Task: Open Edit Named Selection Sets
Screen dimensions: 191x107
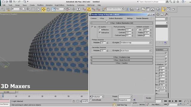Action: (x=104, y=9)
